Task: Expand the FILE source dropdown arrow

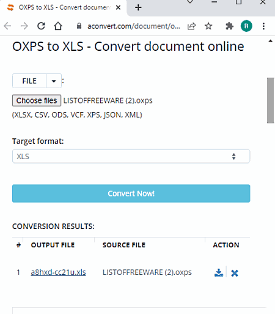Action: (x=54, y=81)
